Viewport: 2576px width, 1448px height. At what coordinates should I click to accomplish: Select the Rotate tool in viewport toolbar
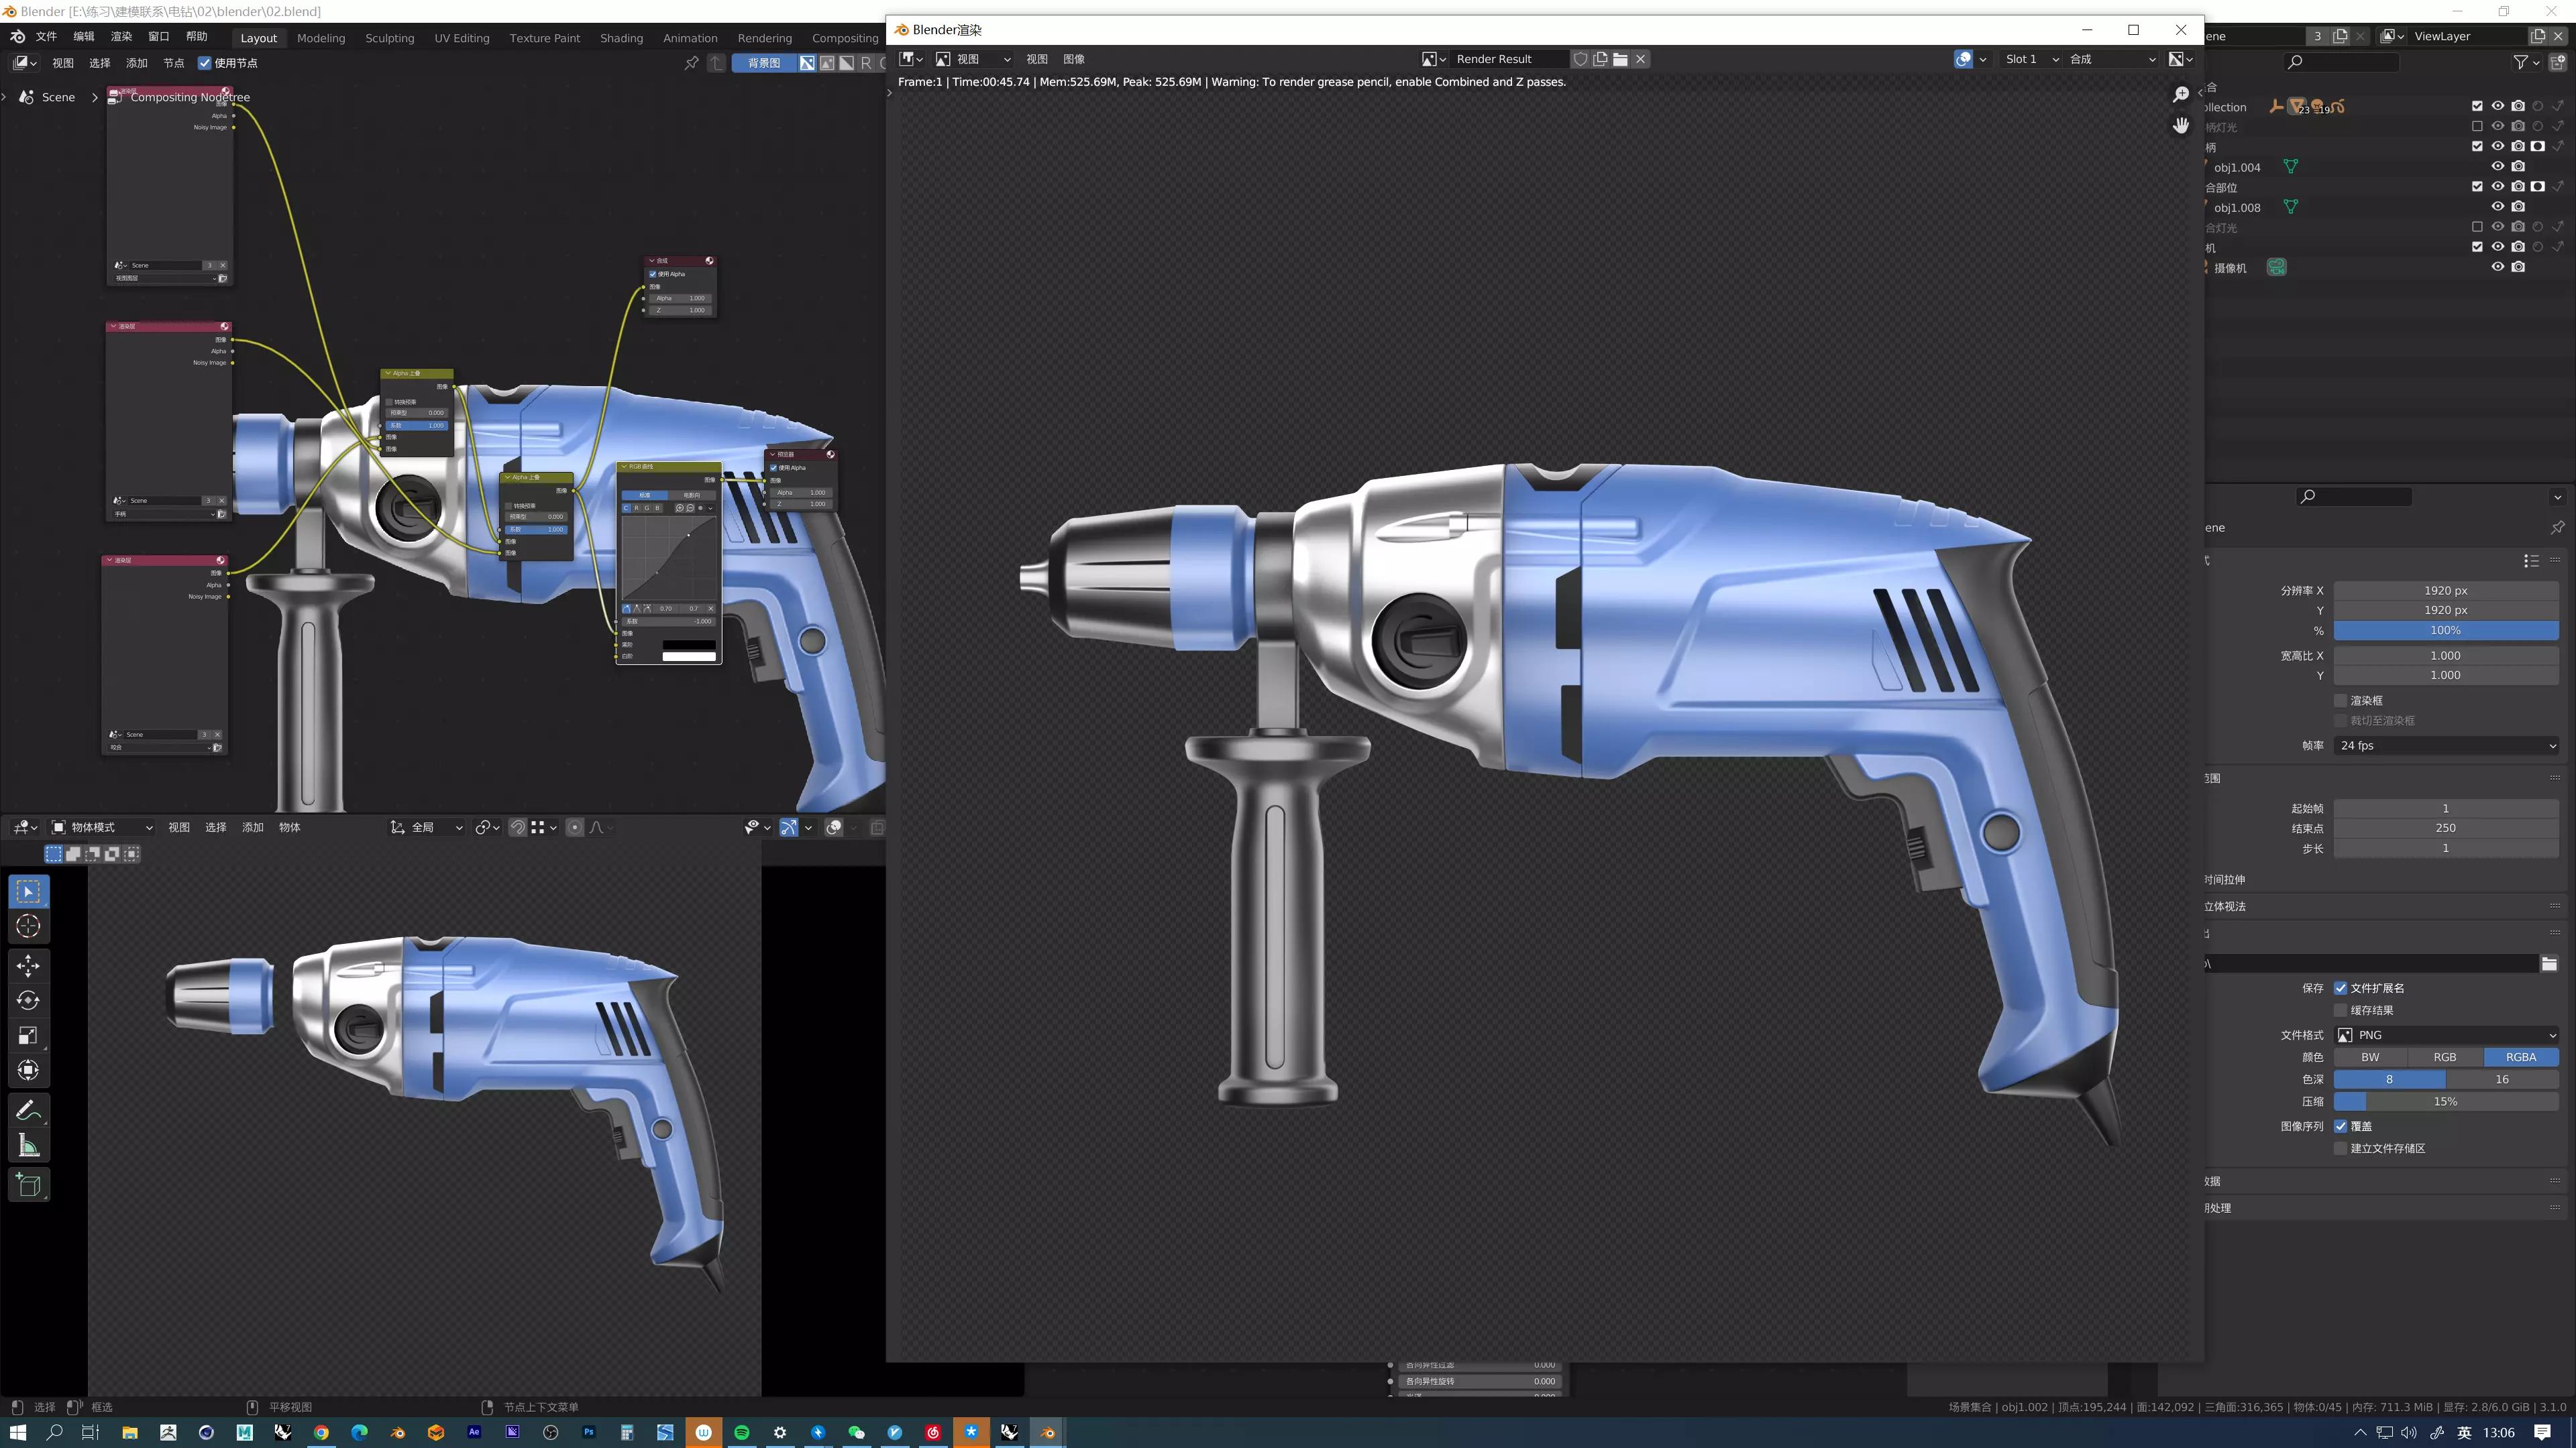[28, 1000]
